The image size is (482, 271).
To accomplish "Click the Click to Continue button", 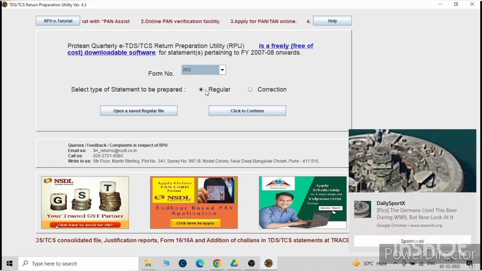I will (247, 111).
